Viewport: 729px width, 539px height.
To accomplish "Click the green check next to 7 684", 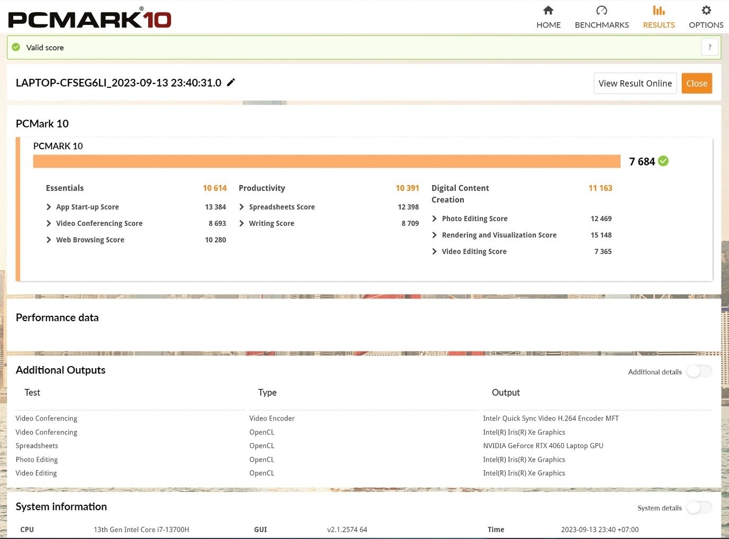I will point(663,161).
